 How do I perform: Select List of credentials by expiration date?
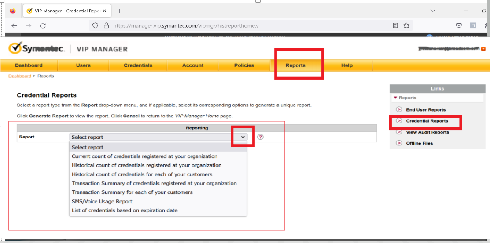coord(158,210)
